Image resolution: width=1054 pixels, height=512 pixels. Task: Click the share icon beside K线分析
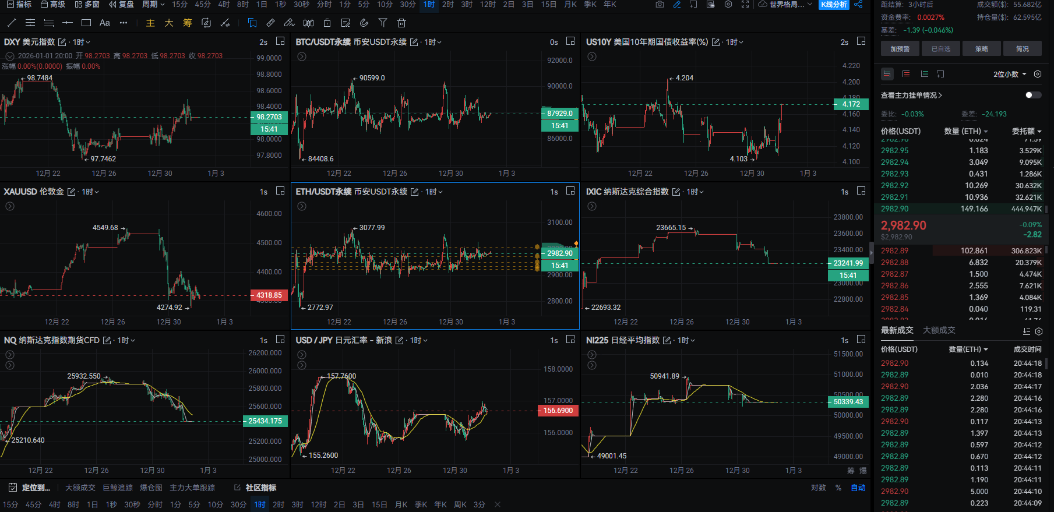(858, 4)
